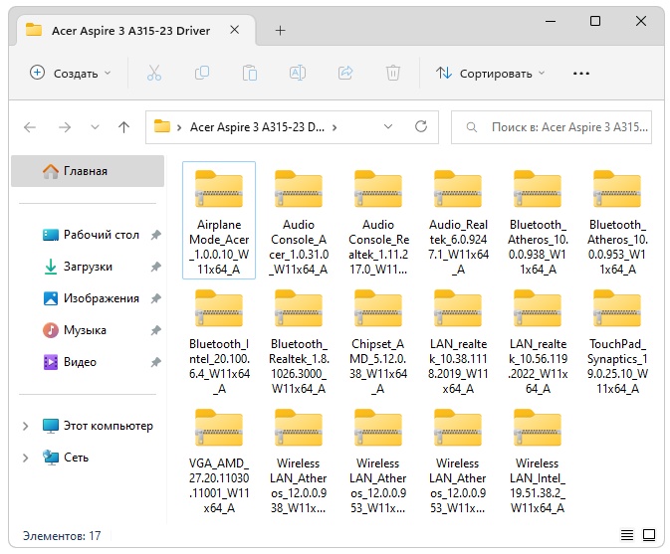Image resolution: width=670 pixels, height=554 pixels.
Task: Switch to large icons view in status bar
Action: point(648,535)
